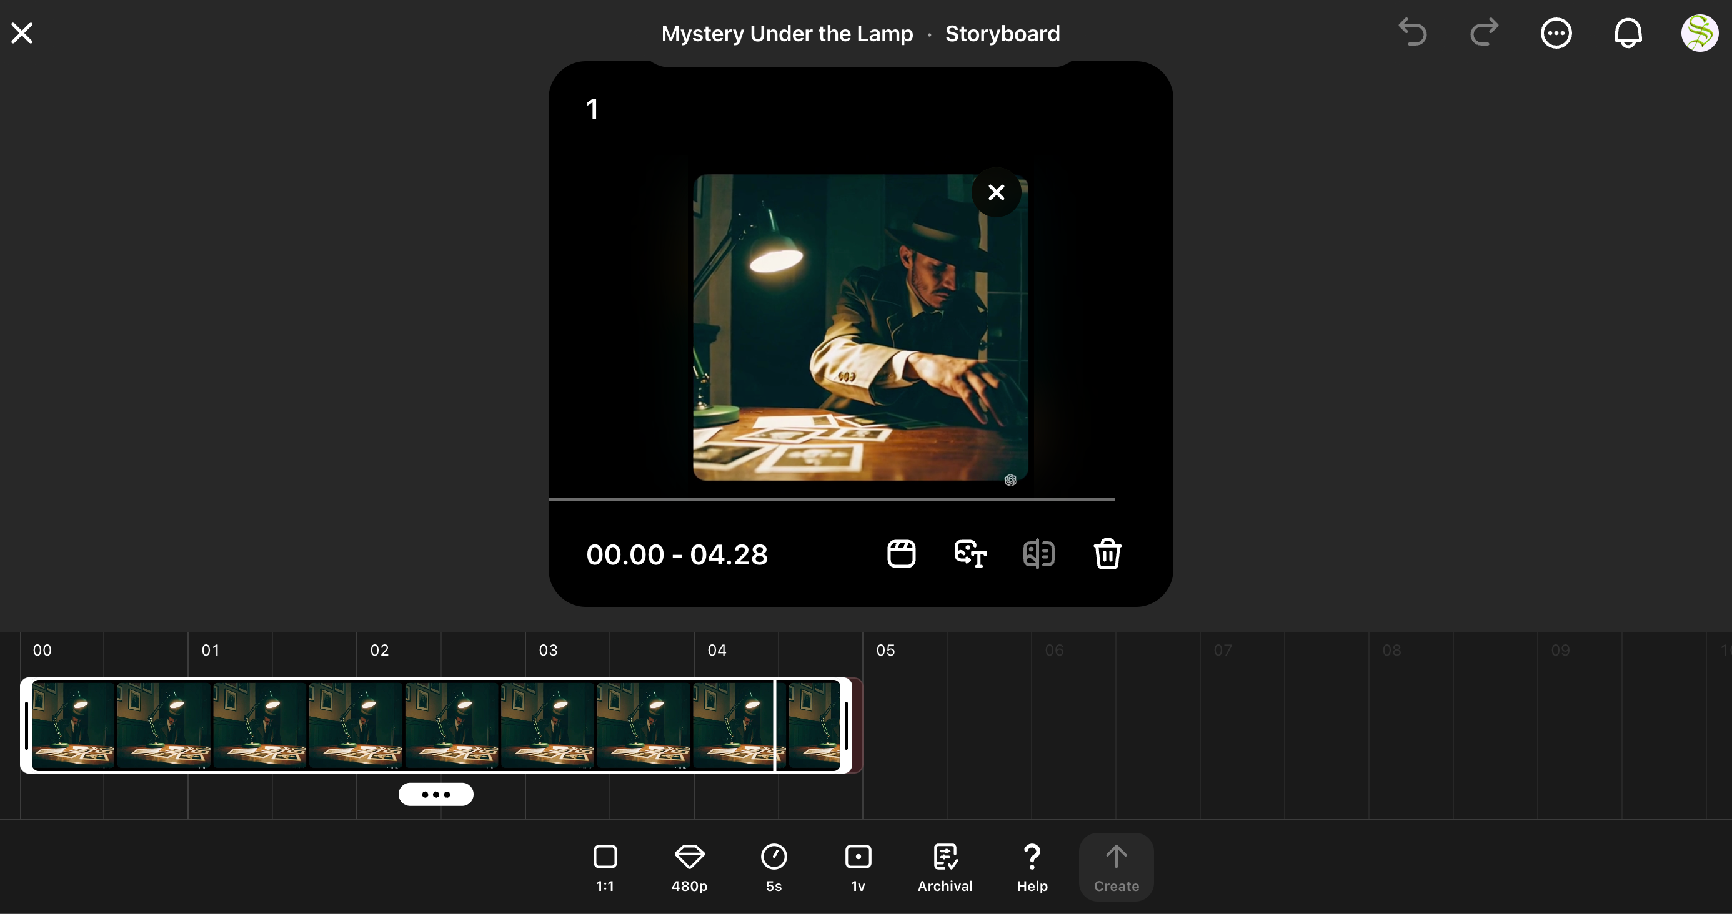Open the clip's three-dot options pill
1732x914 pixels.
click(x=435, y=794)
